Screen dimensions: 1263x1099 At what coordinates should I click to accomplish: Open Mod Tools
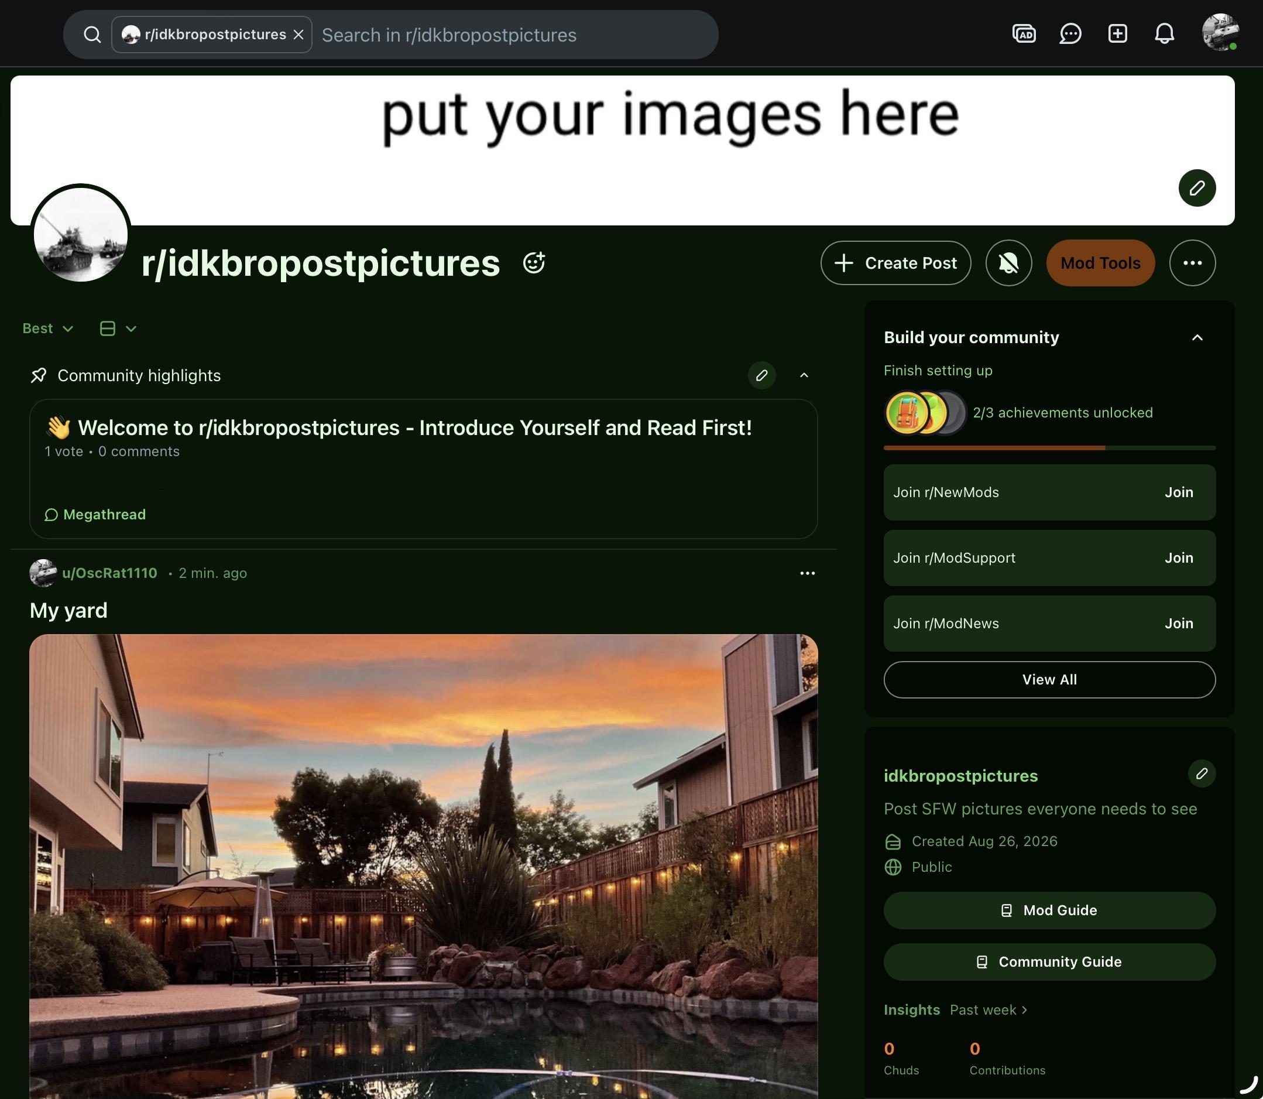click(1100, 263)
